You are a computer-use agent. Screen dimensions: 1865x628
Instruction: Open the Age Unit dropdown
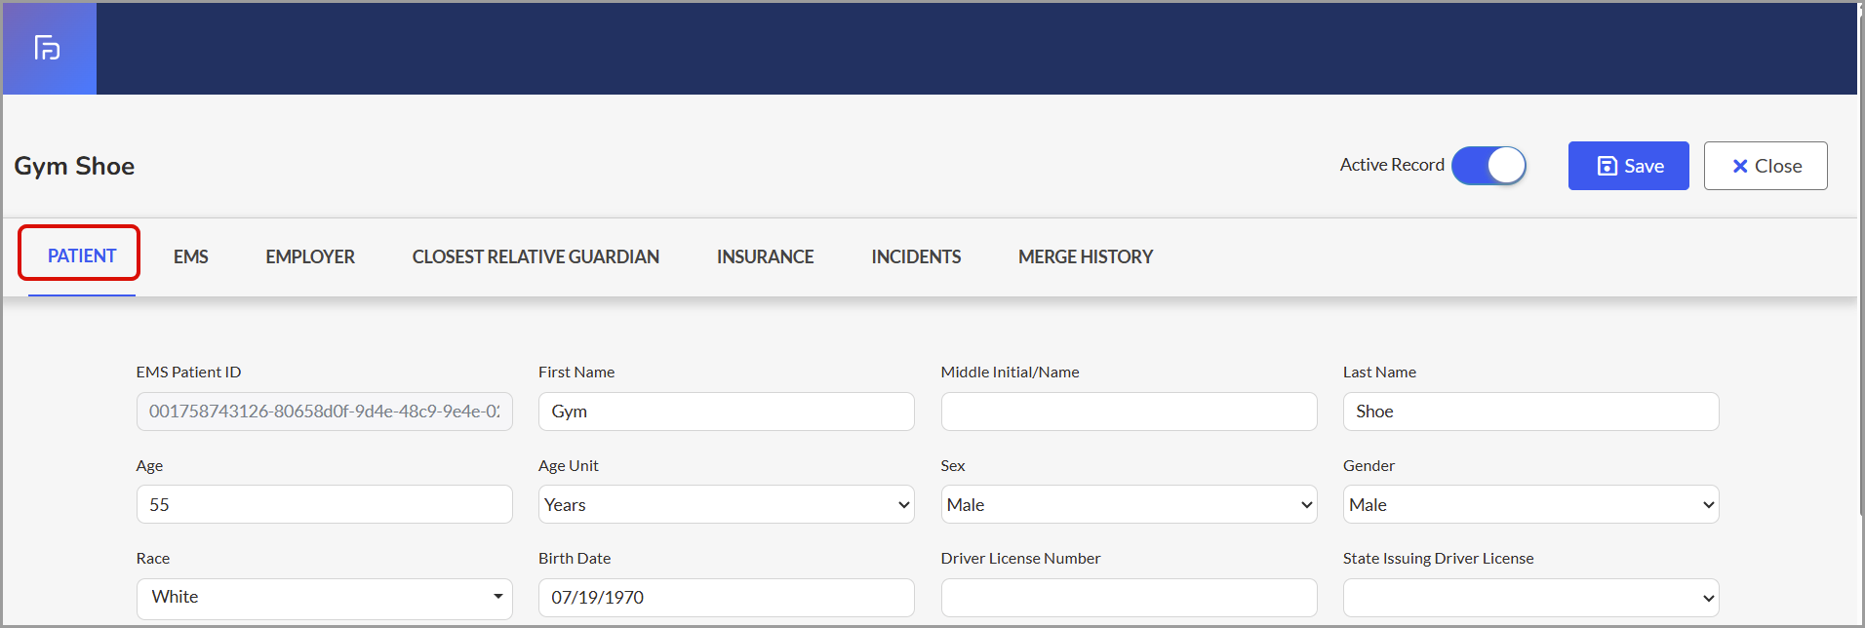(x=727, y=504)
